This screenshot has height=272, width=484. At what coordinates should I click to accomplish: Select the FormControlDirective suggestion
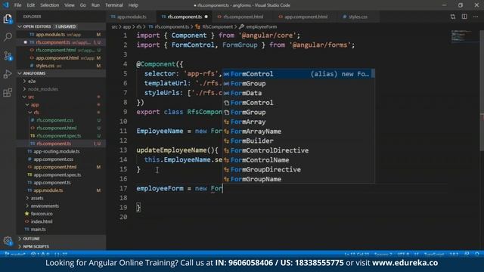(x=299, y=150)
